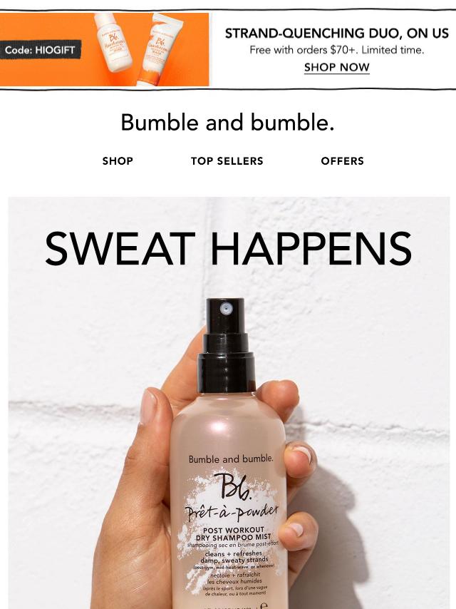Screen dimensions: 456x609
Task: Click the orange-capped tube in banner
Action: coord(160,50)
